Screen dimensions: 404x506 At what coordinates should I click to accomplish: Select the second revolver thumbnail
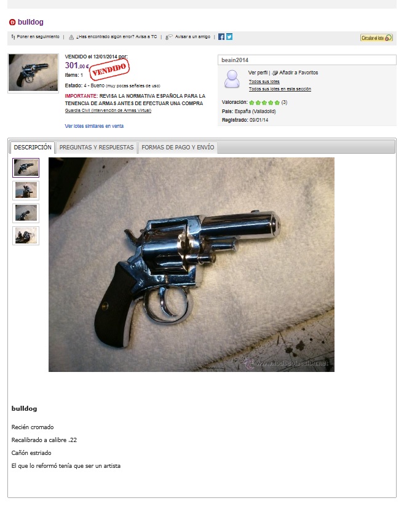[26, 191]
